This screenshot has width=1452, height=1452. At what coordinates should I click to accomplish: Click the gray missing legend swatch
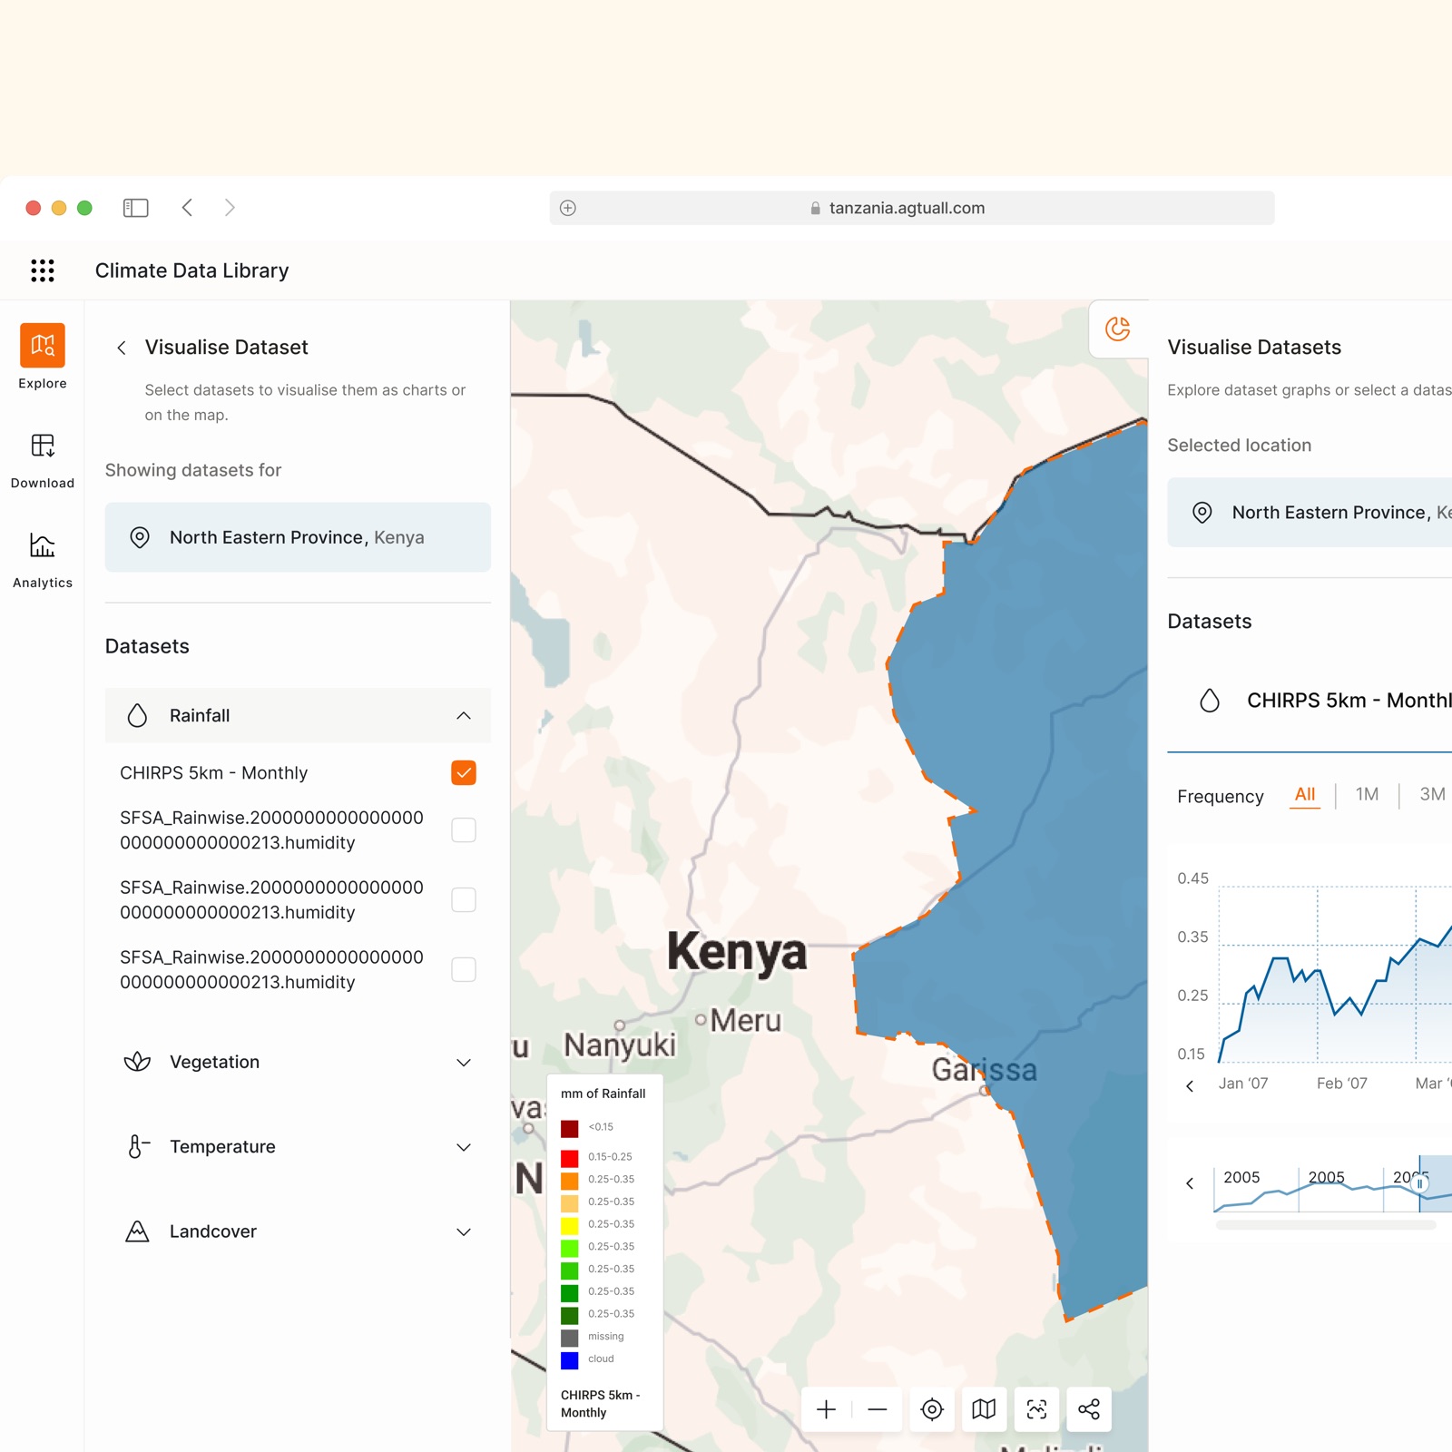click(570, 1338)
